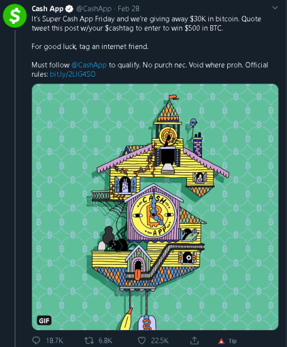Open the reply comment icon

pos(36,340)
